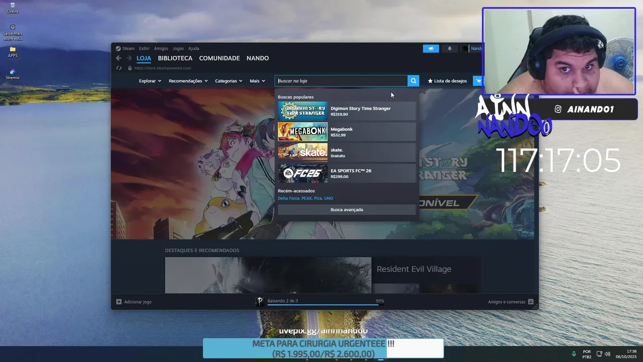This screenshot has height=362, width=643.
Task: Click the padlock icon beside the URL
Action: [130, 68]
